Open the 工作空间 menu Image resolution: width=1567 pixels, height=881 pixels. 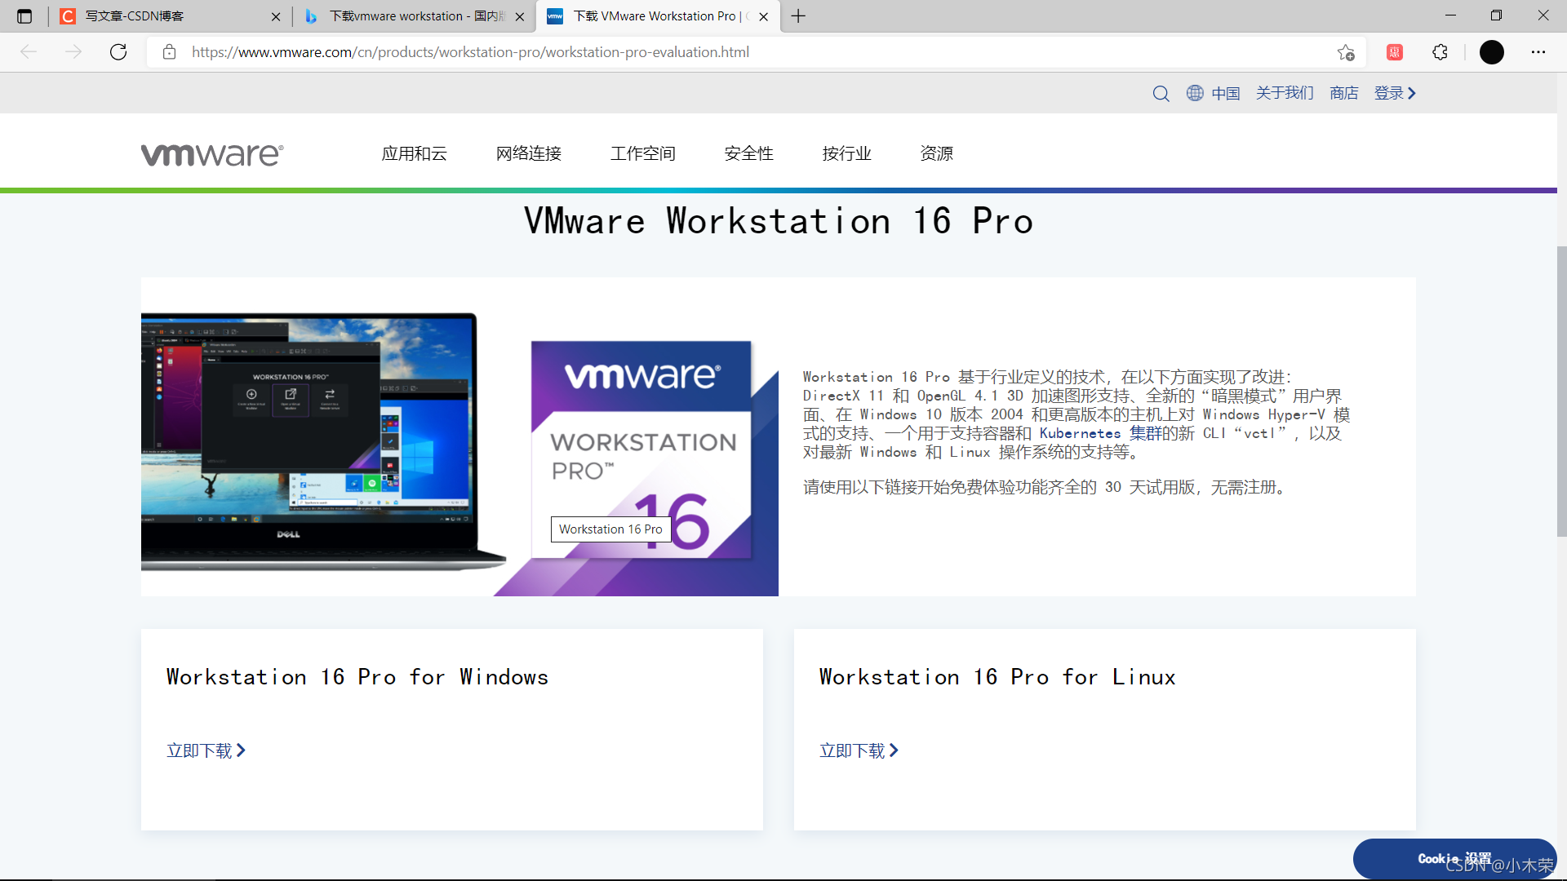point(643,153)
